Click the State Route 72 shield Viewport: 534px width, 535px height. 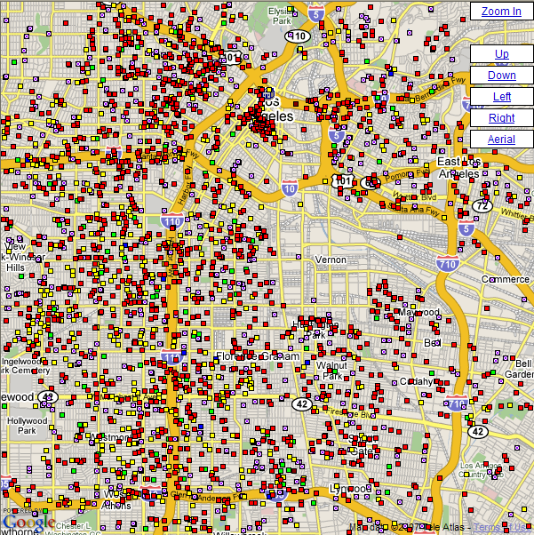(x=482, y=206)
